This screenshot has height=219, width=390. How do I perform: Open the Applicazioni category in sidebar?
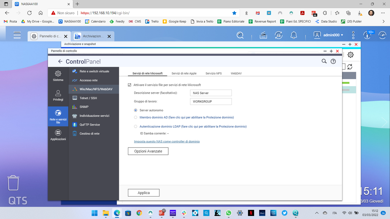(x=58, y=135)
